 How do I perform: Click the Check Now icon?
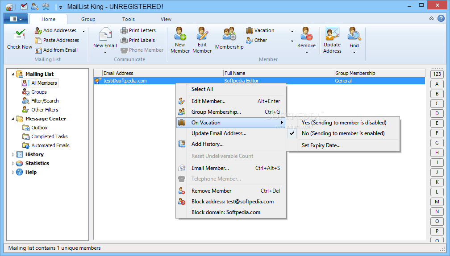tap(20, 35)
